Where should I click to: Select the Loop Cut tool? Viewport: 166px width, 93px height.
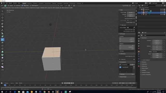click(x=2, y=46)
